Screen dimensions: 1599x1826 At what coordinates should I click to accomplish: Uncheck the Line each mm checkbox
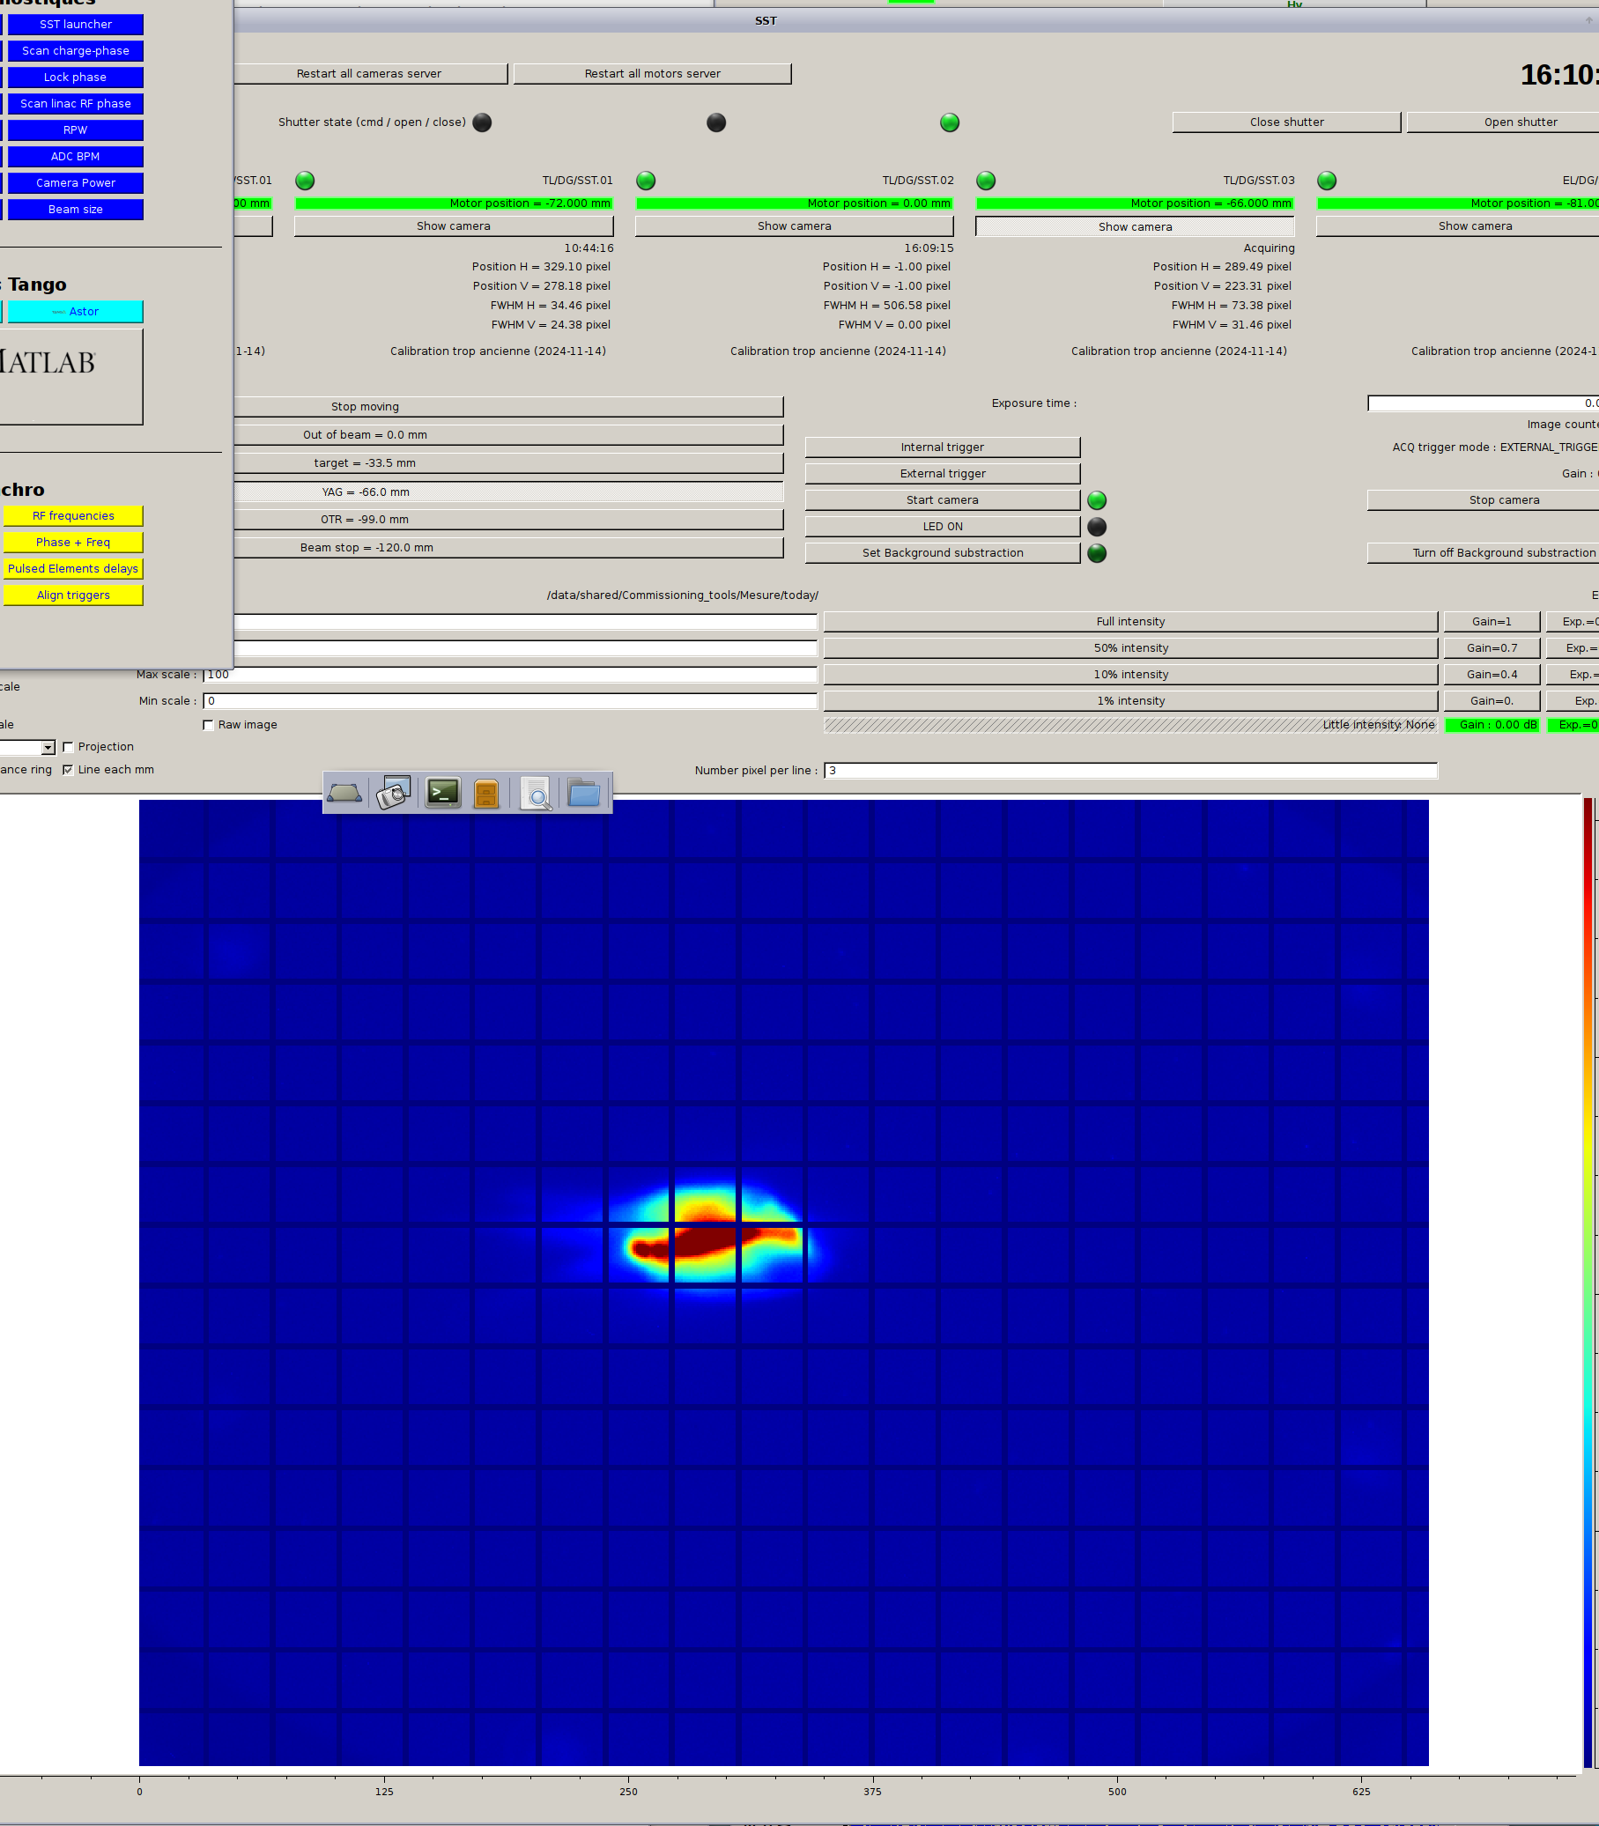pyautogui.click(x=69, y=770)
